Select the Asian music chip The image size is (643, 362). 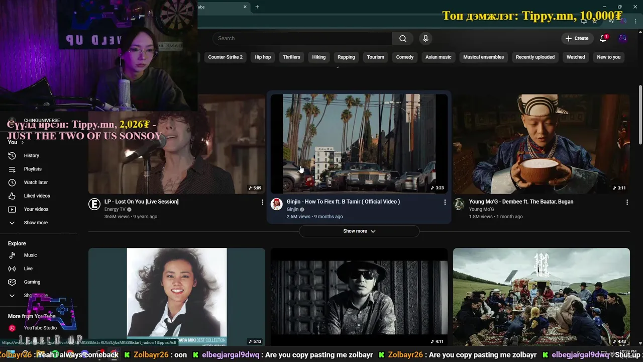(439, 57)
